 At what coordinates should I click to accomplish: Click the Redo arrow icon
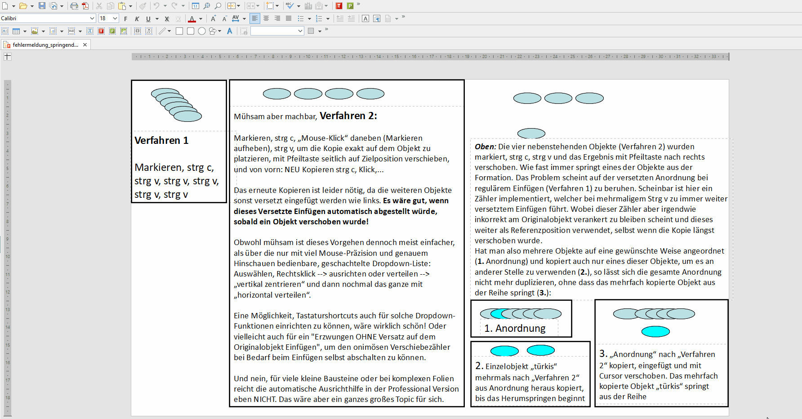click(x=174, y=6)
